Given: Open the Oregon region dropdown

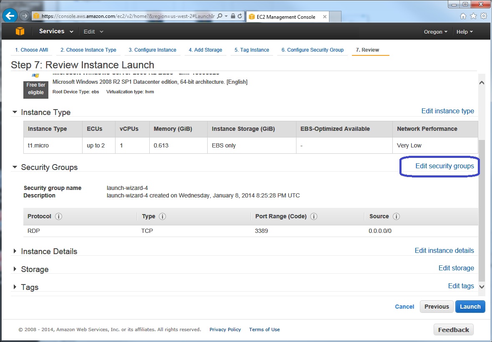Looking at the screenshot, I should pyautogui.click(x=436, y=32).
